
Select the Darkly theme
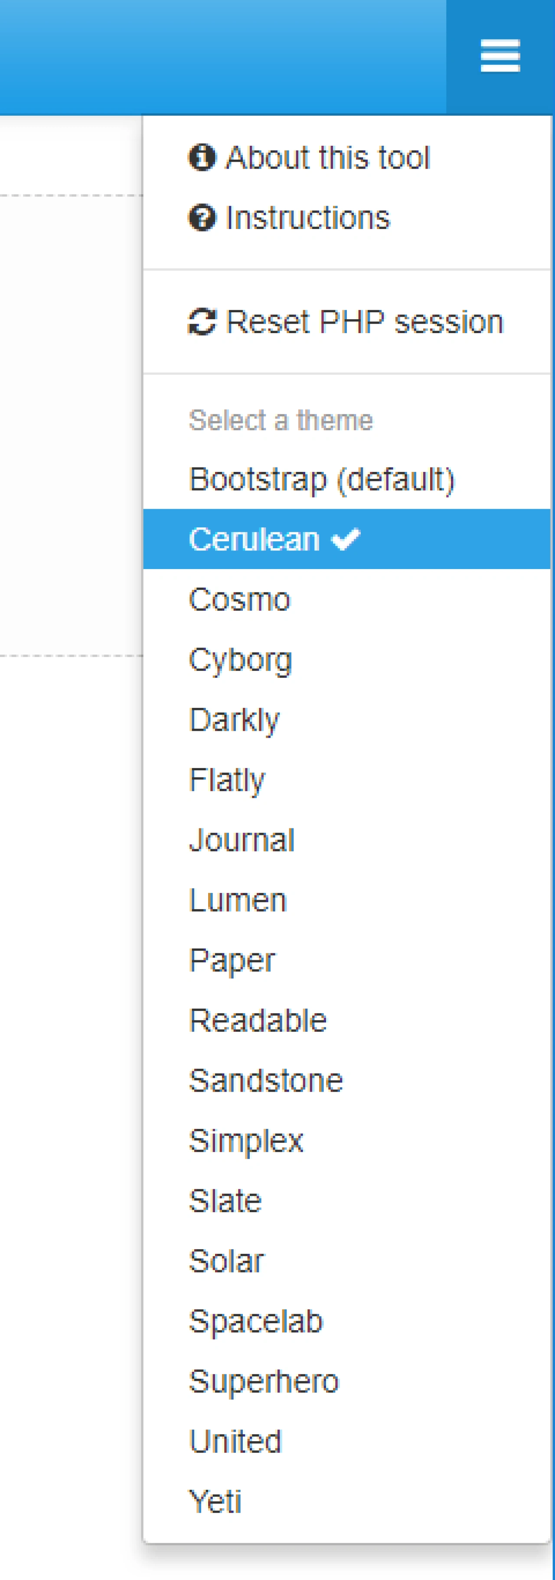coord(234,719)
